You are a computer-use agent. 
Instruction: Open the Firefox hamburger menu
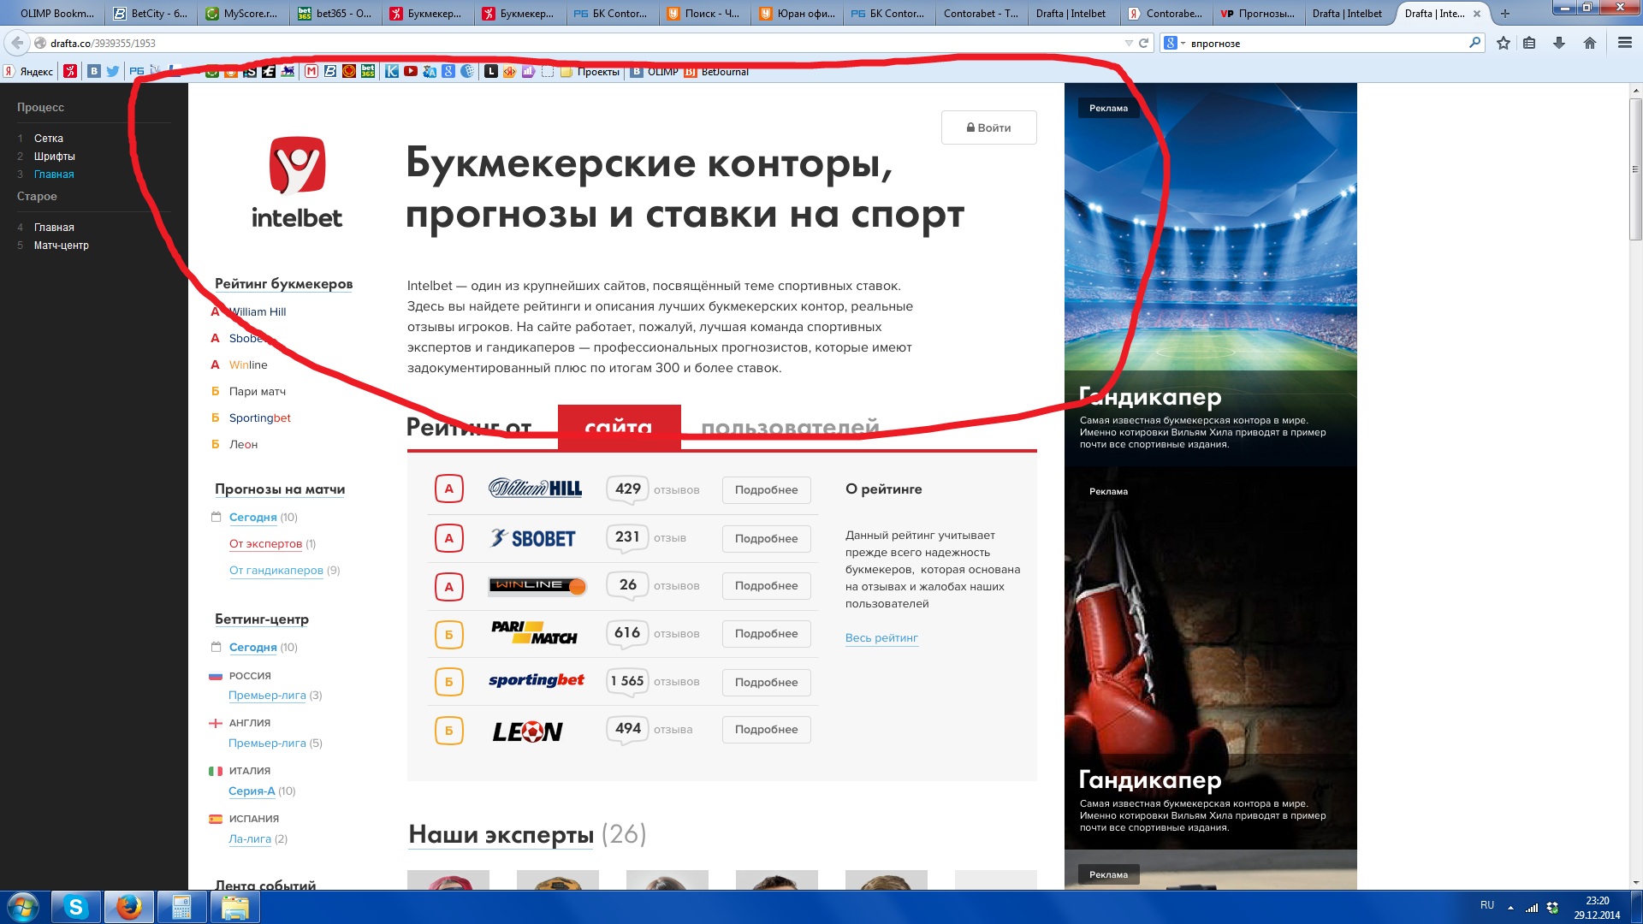point(1624,43)
